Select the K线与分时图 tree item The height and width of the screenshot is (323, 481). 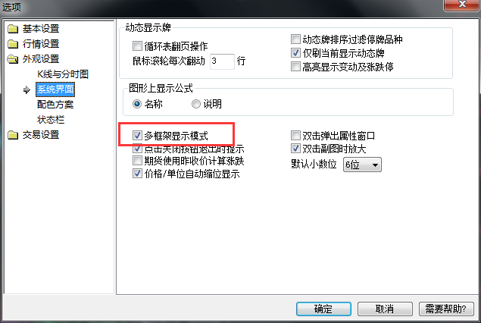click(x=63, y=74)
